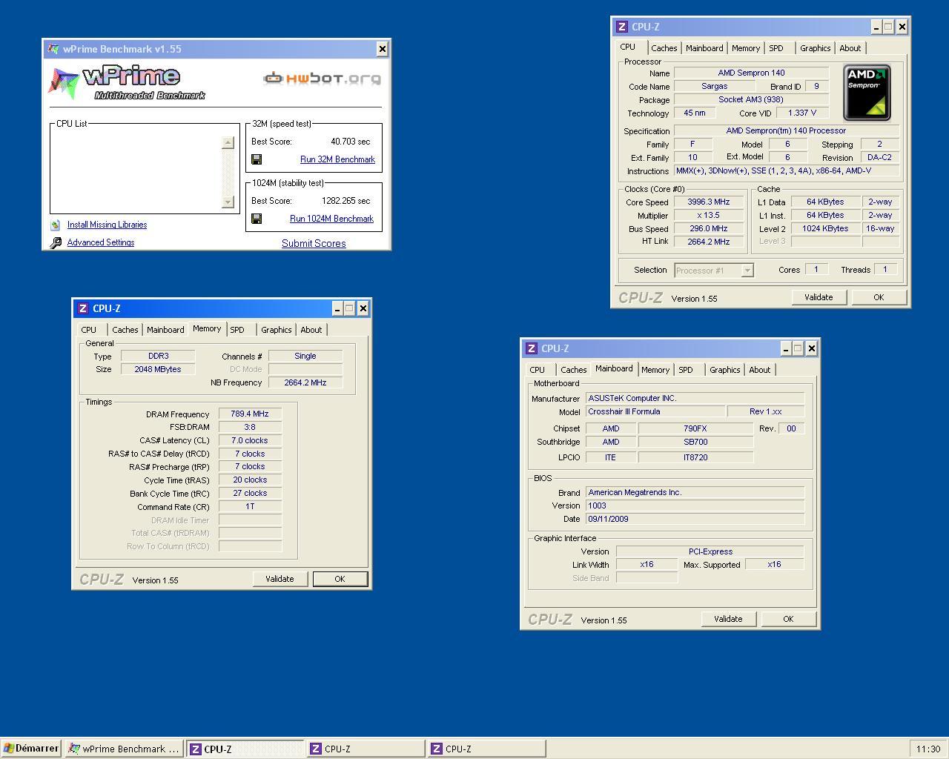The width and height of the screenshot is (949, 759).
Task: Switch to SPD tab in top-right CPU-Z
Action: point(776,48)
